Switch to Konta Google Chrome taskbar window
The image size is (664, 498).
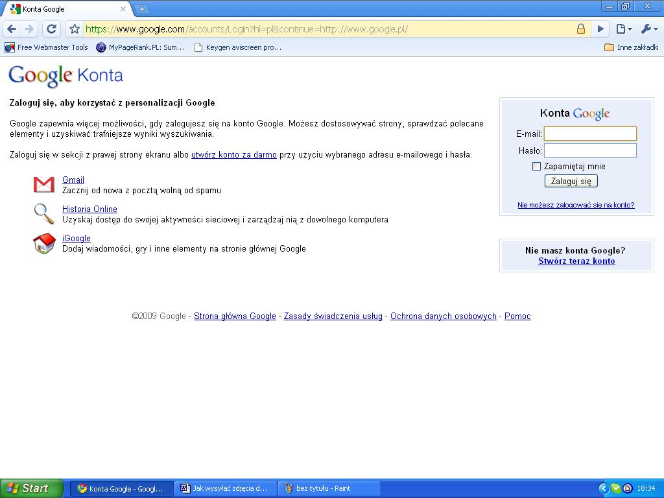point(121,489)
